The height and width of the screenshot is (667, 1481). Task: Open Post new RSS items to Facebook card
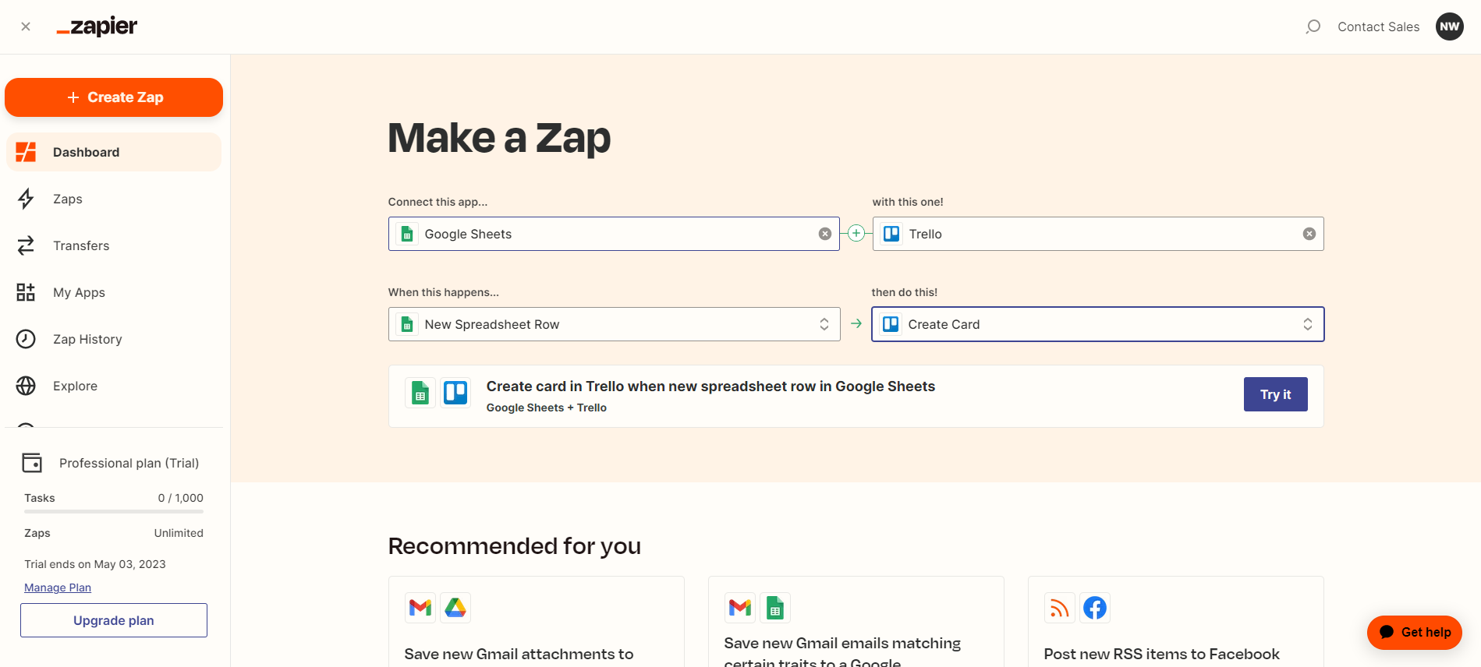coord(1176,622)
